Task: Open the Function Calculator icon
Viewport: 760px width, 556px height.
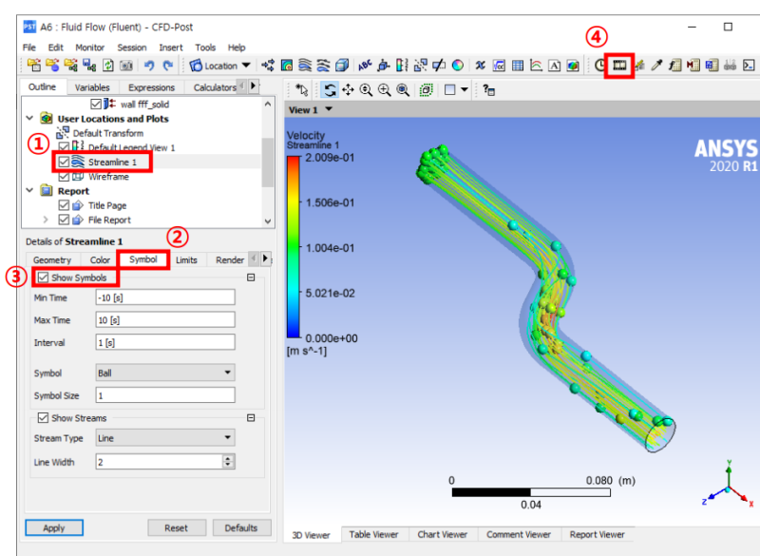Action: (x=675, y=65)
